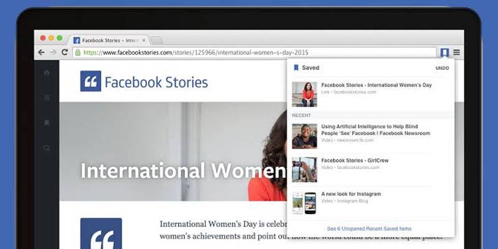Click the bookmark icon in the dark sidebar
The image size is (498, 249).
point(47,123)
